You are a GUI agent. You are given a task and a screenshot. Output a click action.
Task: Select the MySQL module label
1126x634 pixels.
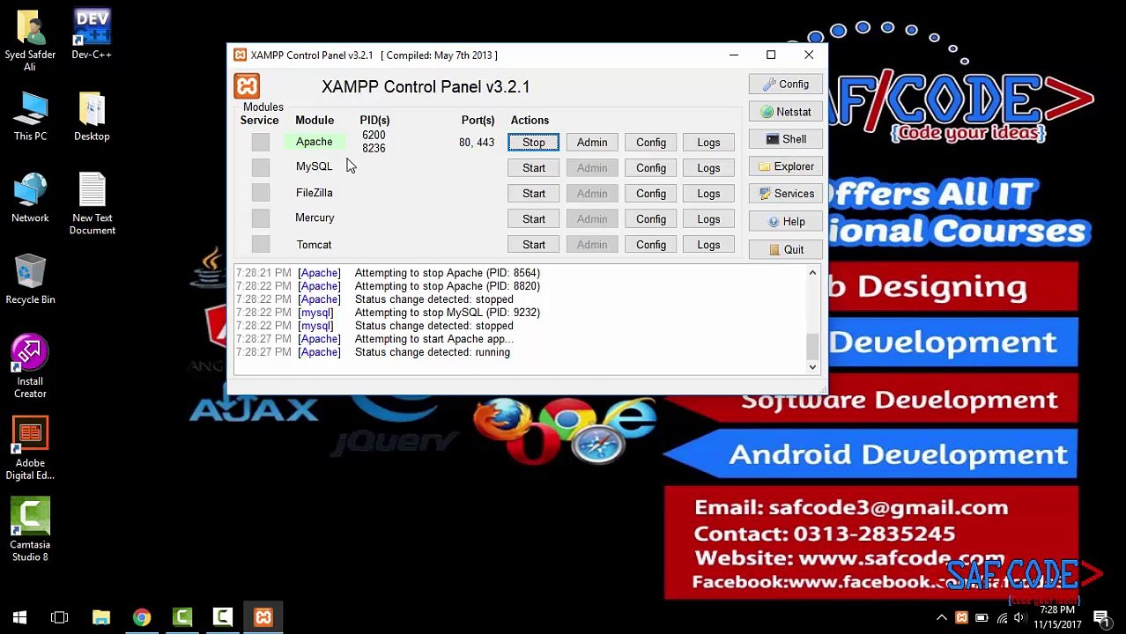pos(315,166)
